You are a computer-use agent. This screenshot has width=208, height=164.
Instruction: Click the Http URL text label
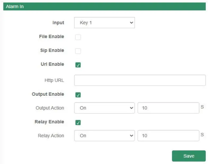(x=54, y=80)
